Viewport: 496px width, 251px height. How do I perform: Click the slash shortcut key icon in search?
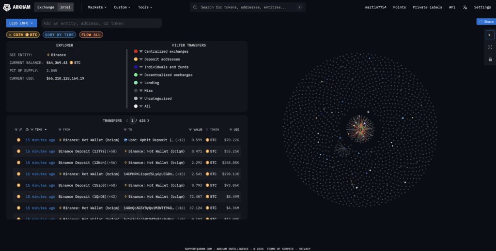(x=299, y=7)
